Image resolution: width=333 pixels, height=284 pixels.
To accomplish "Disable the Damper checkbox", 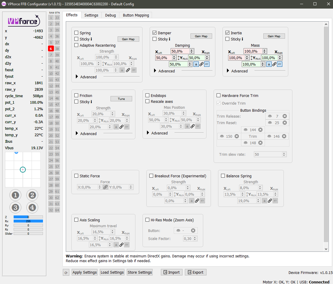I will pos(154,33).
